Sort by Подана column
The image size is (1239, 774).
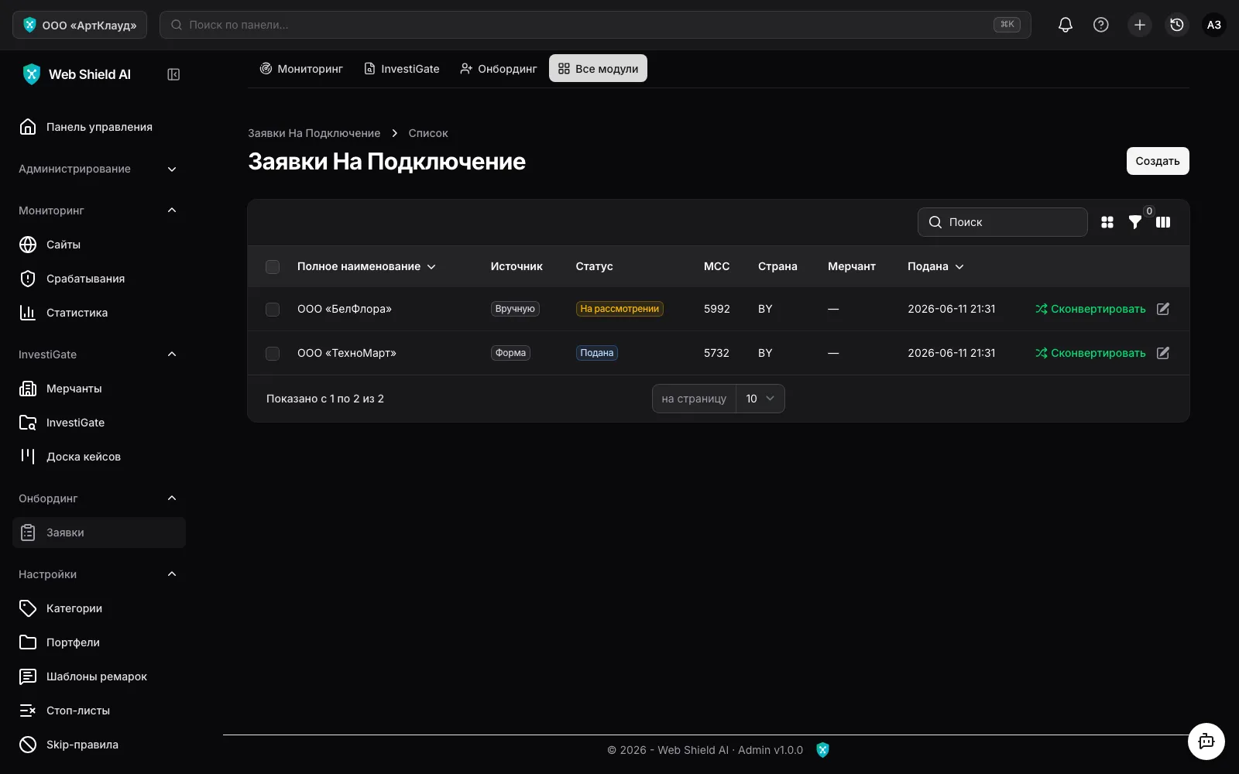pos(935,266)
